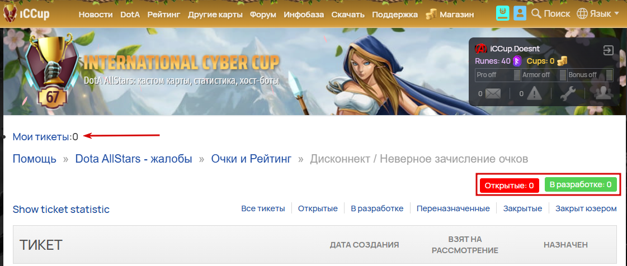The height and width of the screenshot is (266, 627).
Task: Open the Форум menu item
Action: [263, 15]
